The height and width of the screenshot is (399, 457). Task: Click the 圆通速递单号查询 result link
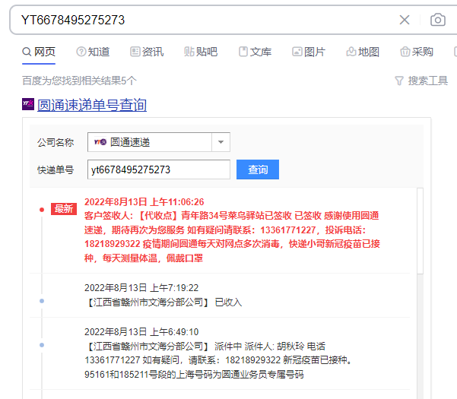(92, 105)
